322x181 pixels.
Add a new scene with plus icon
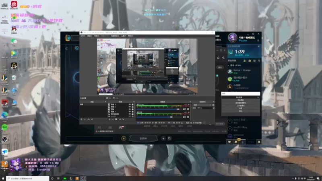tap(82, 119)
